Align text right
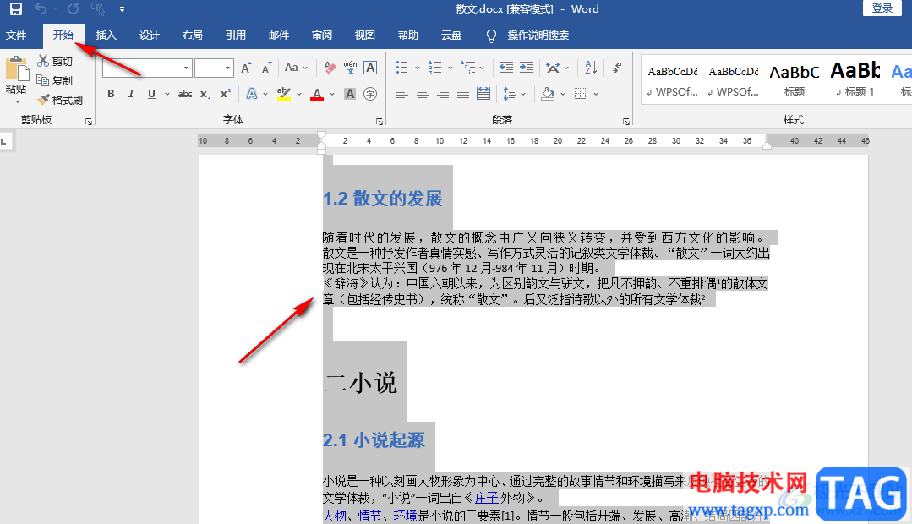 [x=443, y=94]
